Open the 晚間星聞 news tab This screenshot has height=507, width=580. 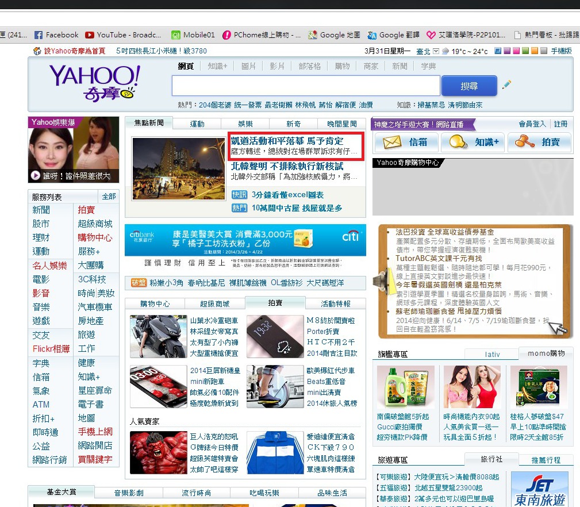[x=342, y=124]
